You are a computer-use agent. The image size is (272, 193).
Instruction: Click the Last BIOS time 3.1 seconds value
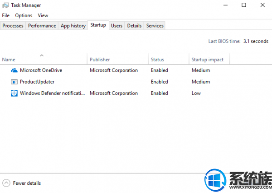click(x=256, y=41)
